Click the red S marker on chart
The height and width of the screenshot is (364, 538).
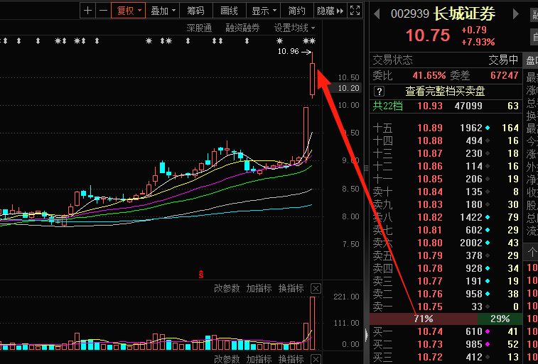[201, 274]
